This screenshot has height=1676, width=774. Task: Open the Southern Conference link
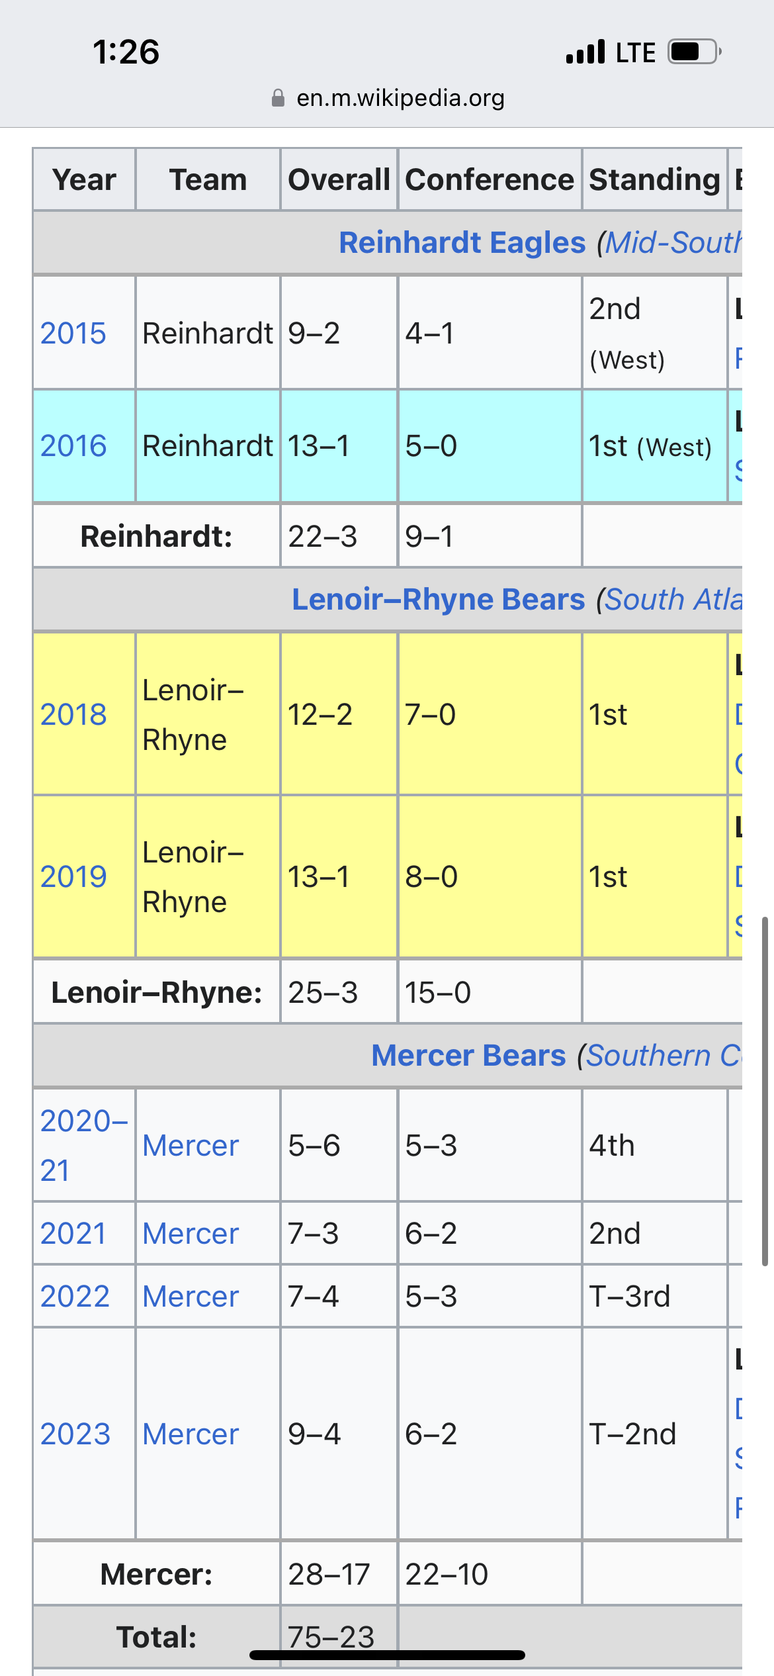point(664,1055)
